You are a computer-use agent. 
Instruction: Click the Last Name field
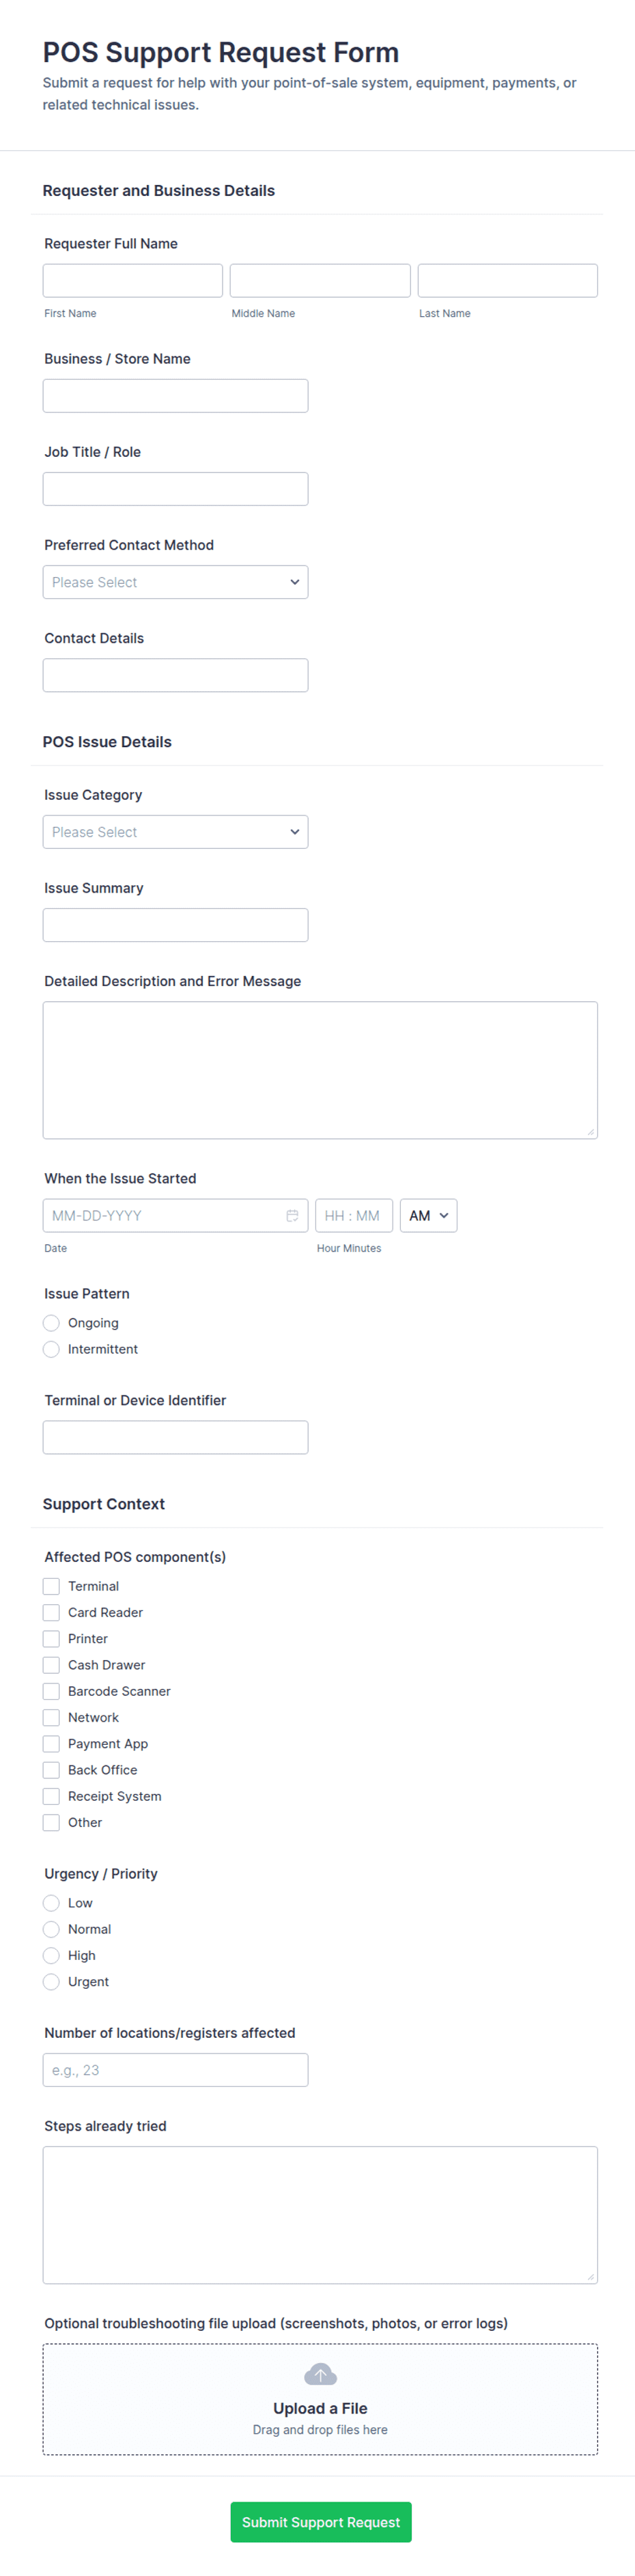click(507, 281)
